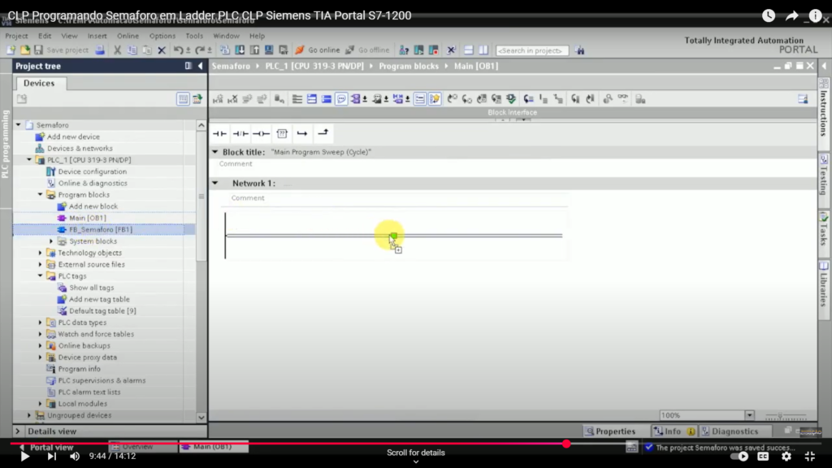Click the Save project icon
This screenshot has height=468, width=832.
click(x=38, y=50)
